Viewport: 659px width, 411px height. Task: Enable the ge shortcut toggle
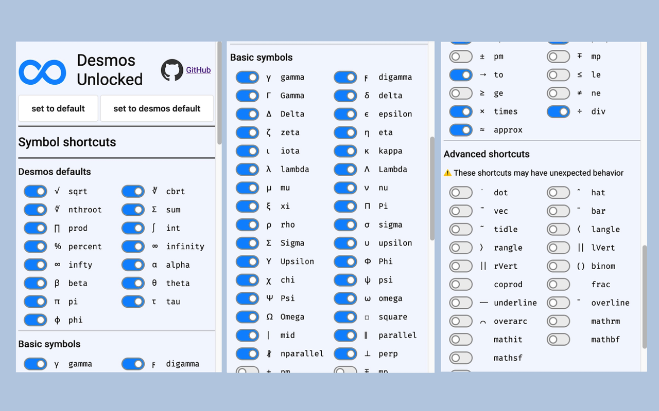coord(460,93)
